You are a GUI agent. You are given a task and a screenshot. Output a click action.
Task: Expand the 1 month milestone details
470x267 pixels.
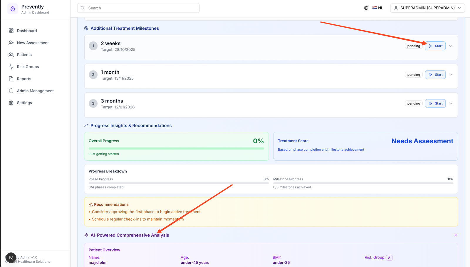[x=451, y=75]
